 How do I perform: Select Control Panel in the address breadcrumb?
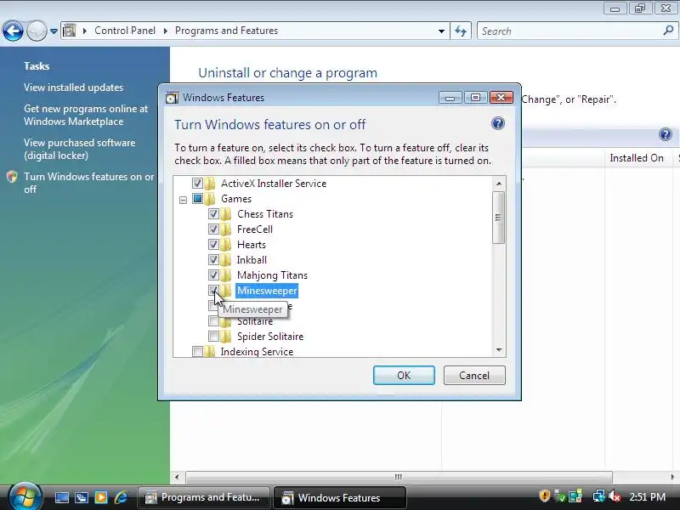tap(125, 31)
